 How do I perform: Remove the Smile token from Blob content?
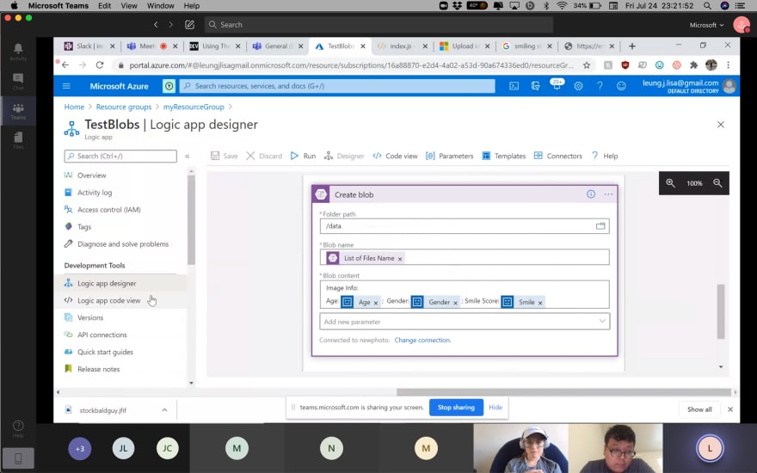tap(540, 303)
